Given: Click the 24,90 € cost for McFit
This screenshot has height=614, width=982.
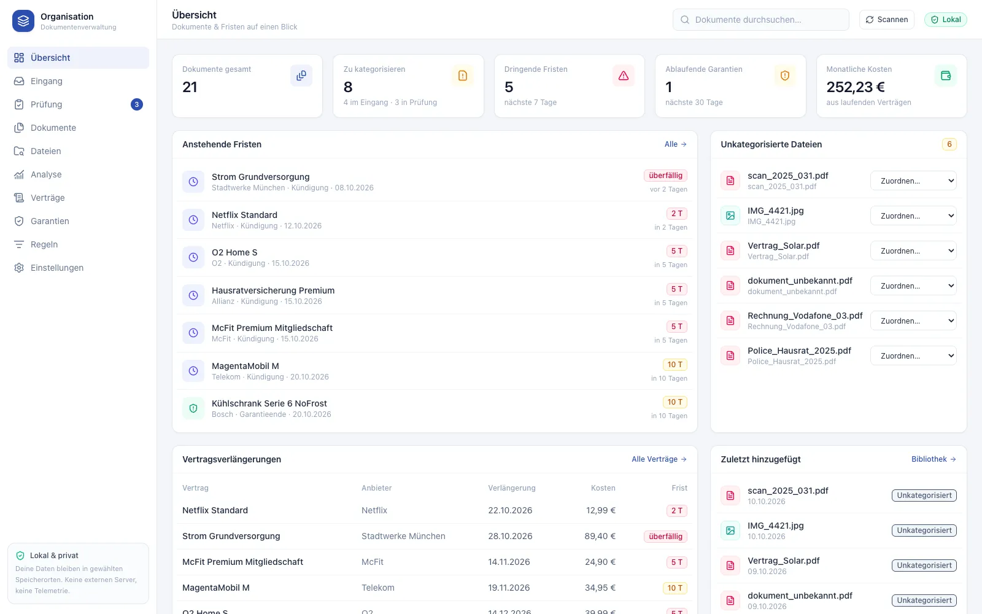Looking at the screenshot, I should [x=600, y=562].
